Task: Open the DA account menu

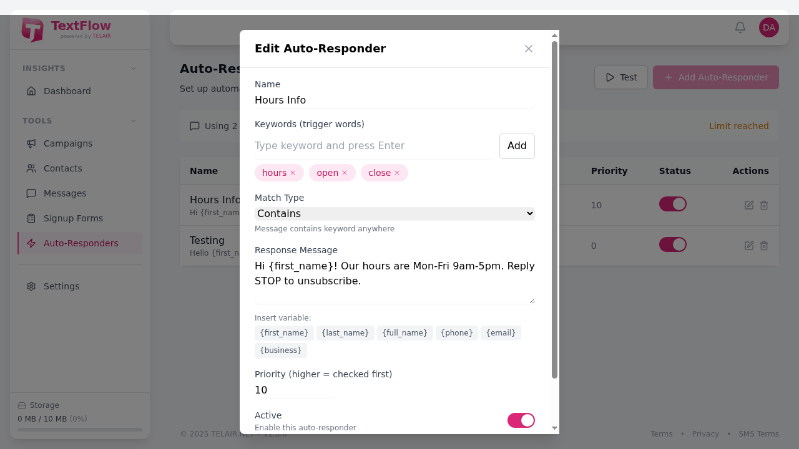Action: point(768,27)
